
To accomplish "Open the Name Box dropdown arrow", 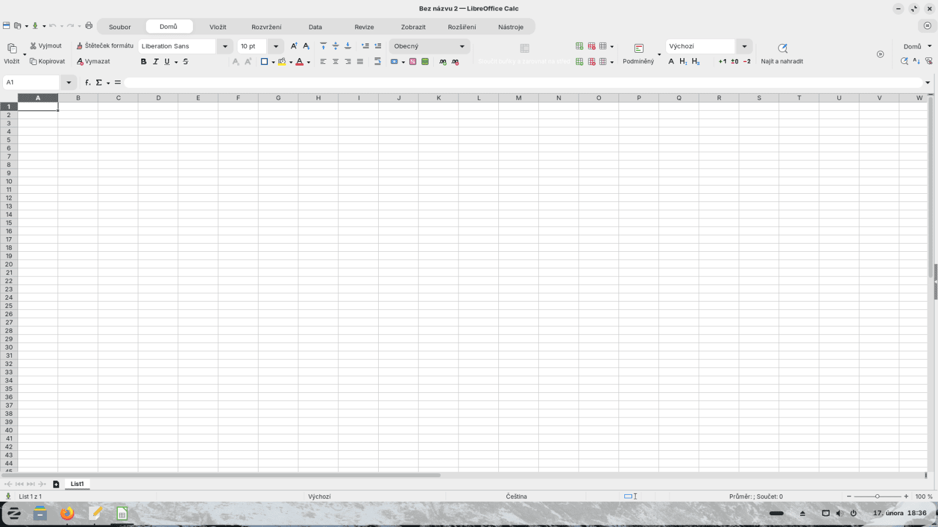I will [x=69, y=83].
